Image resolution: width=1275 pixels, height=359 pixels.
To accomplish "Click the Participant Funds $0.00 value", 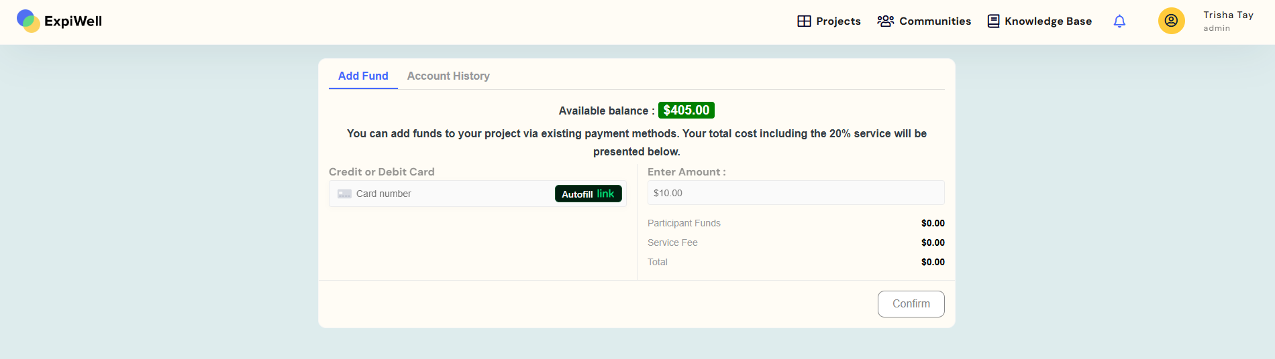I will point(933,223).
